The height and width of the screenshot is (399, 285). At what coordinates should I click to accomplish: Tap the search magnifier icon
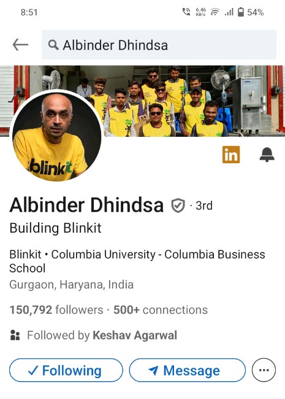click(53, 45)
